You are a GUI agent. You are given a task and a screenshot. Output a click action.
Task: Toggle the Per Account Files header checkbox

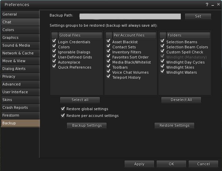click(108, 35)
